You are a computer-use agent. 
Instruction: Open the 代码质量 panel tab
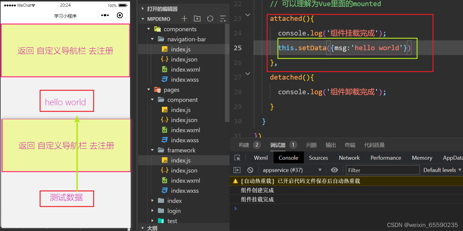(x=374, y=145)
